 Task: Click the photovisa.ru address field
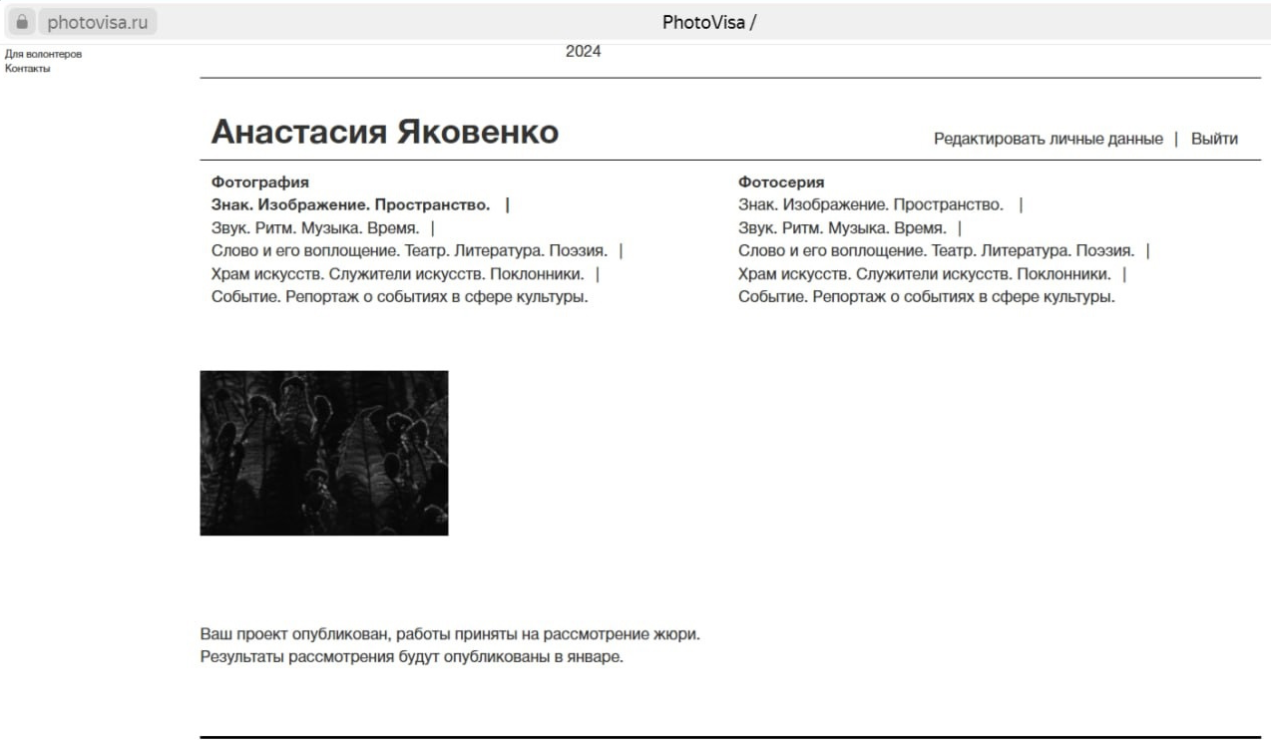(x=96, y=22)
